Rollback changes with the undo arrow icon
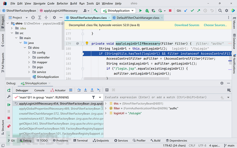 point(212,11)
